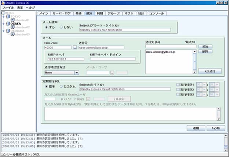Image resolution: width=229 pixels, height=157 pixels.
Task: Click the 適用 apply button
Action: (x=196, y=128)
